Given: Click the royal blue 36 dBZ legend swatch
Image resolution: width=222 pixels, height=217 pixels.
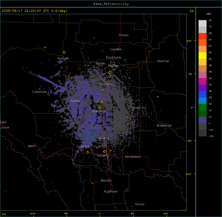Looking at the screenshot, I should pos(202,94).
